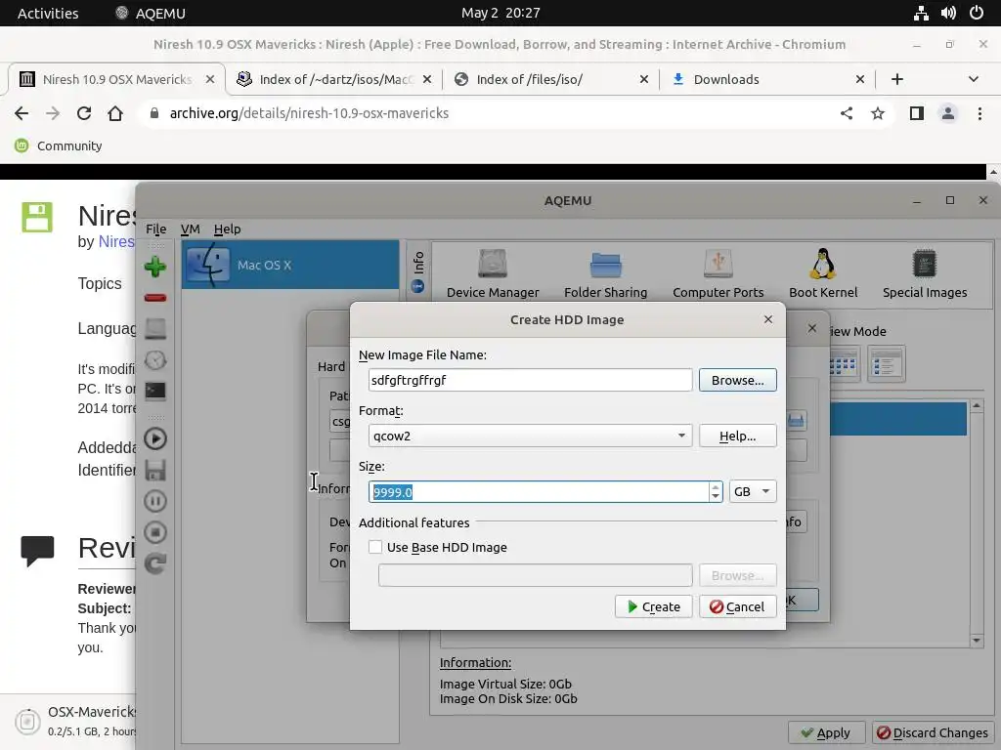Screen dimensions: 1001x750
Task: Close the Downloads tab
Action: [860, 79]
